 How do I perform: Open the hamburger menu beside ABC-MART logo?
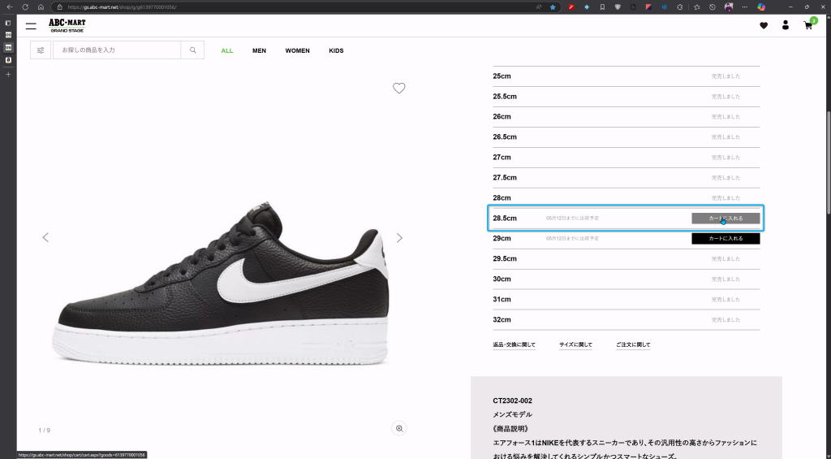pyautogui.click(x=31, y=25)
